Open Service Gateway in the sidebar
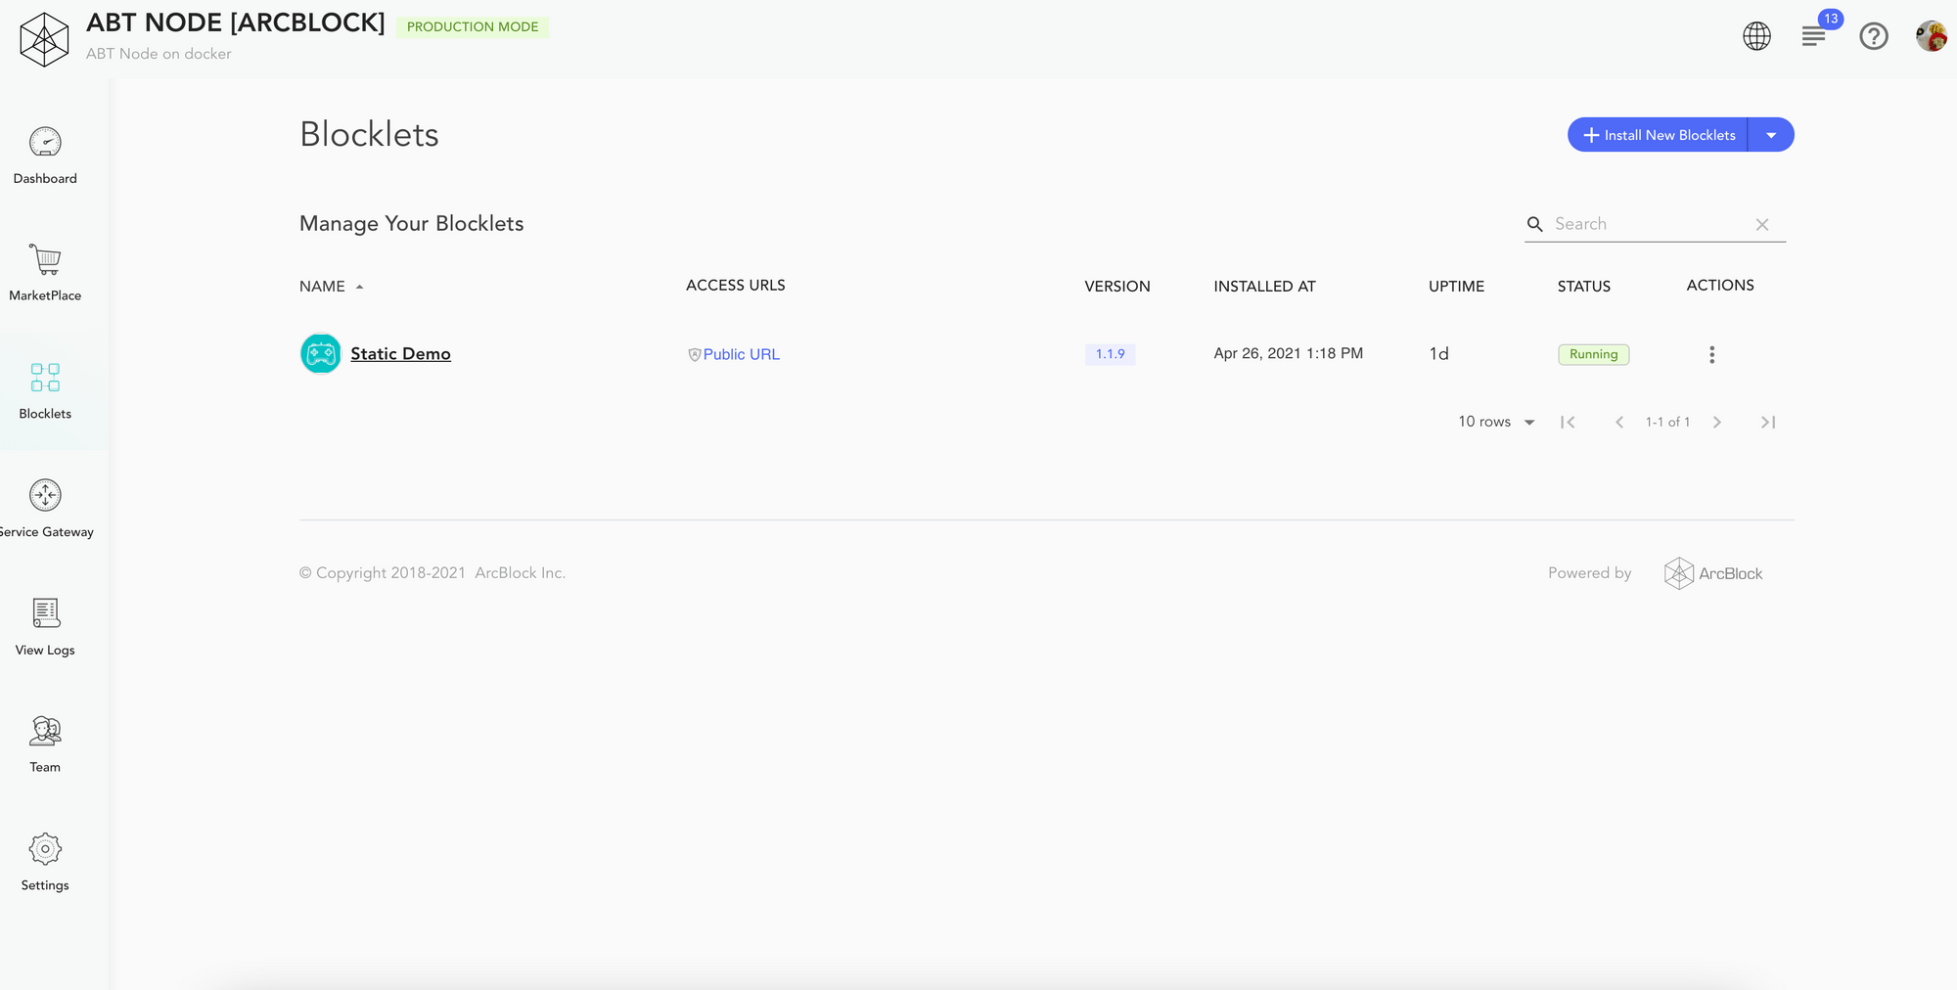Image resolution: width=1957 pixels, height=990 pixels. click(45, 510)
